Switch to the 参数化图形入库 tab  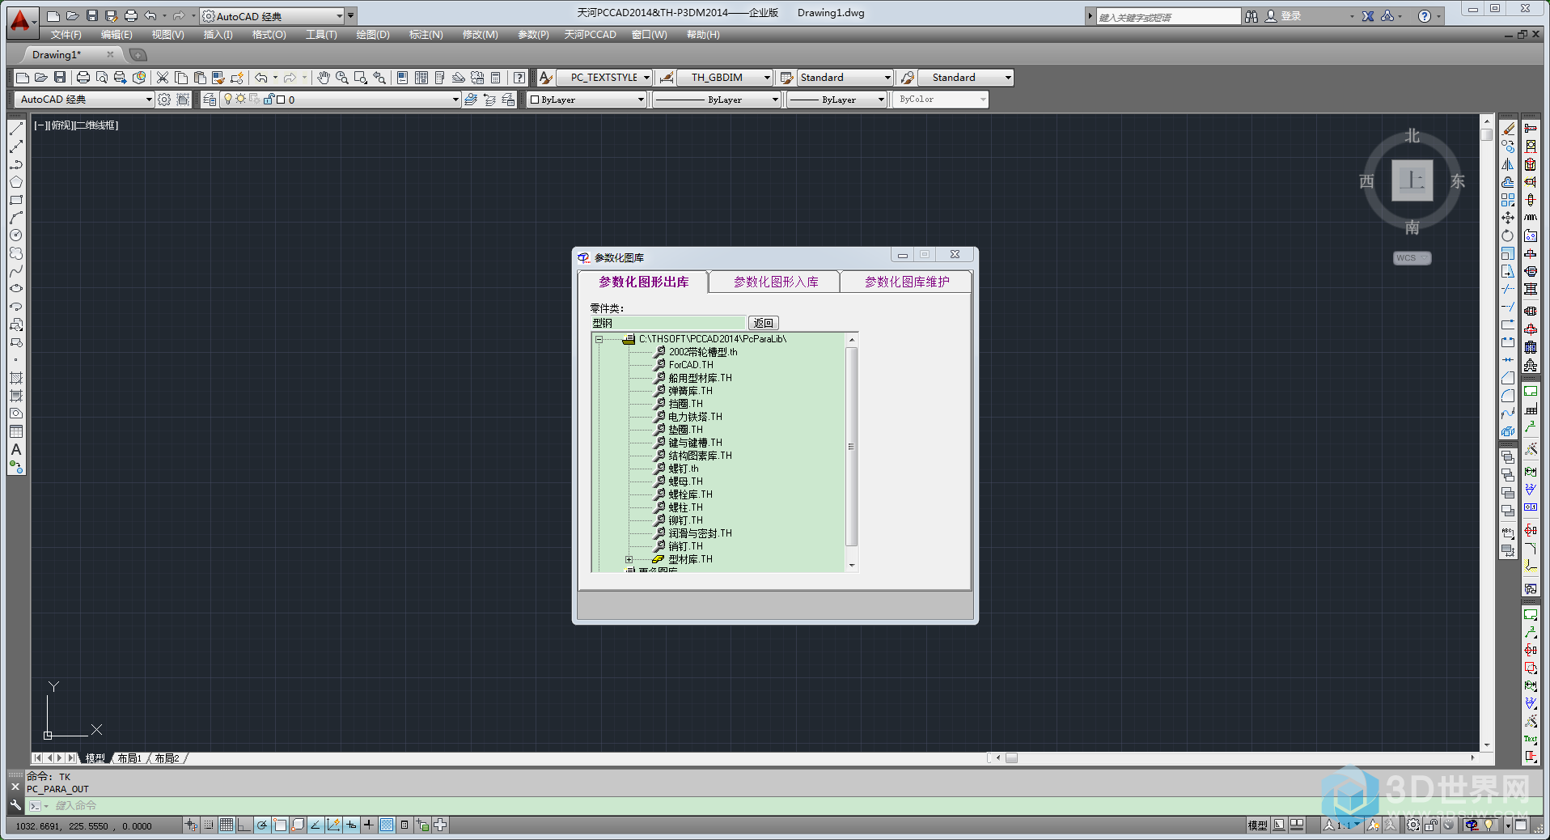click(x=775, y=282)
